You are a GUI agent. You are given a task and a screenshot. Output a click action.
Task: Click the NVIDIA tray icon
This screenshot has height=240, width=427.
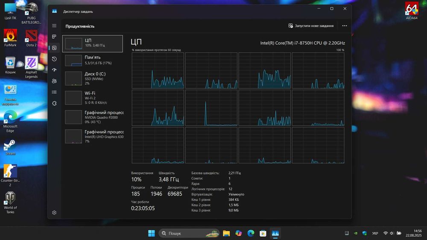(355, 233)
